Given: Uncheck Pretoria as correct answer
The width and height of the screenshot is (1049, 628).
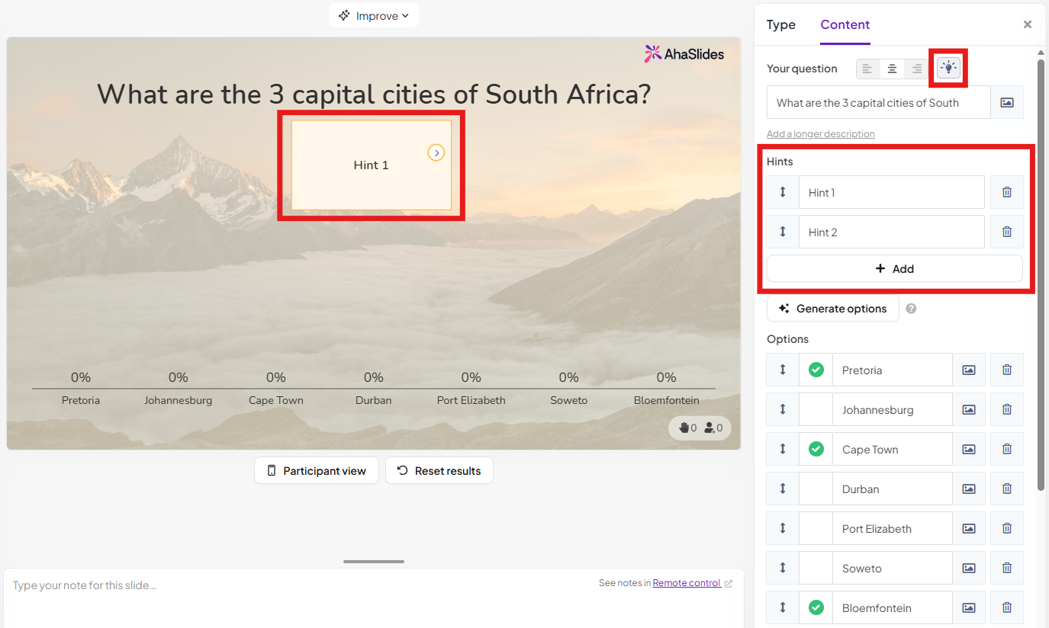Looking at the screenshot, I should pos(816,370).
